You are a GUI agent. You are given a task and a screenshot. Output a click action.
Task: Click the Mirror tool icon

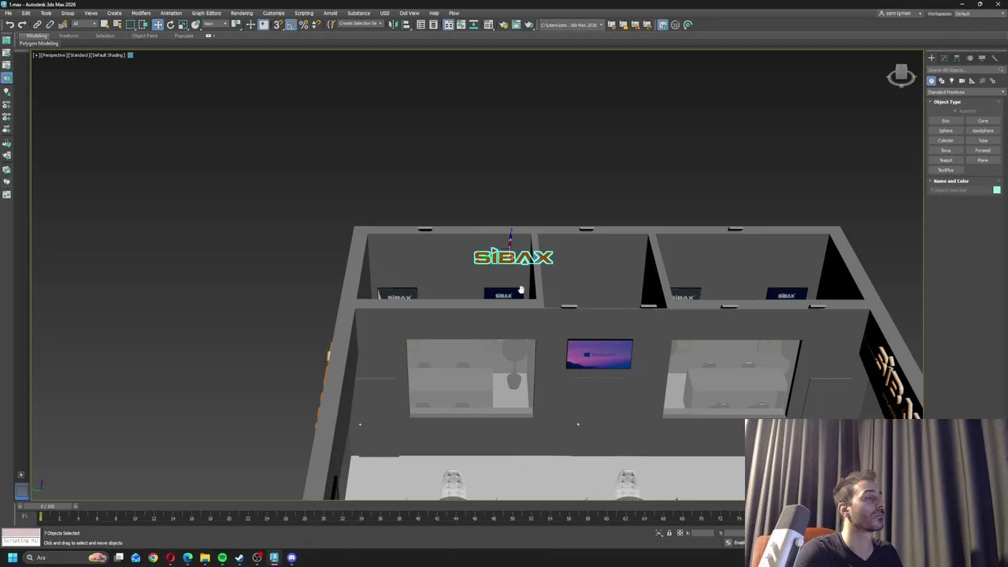tap(393, 24)
